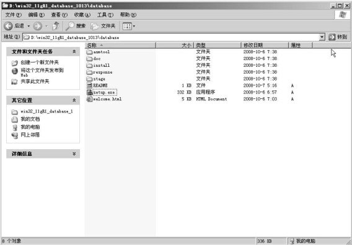Select the welcome.html document icon
Image resolution: width=352 pixels, height=245 pixels.
(x=89, y=99)
